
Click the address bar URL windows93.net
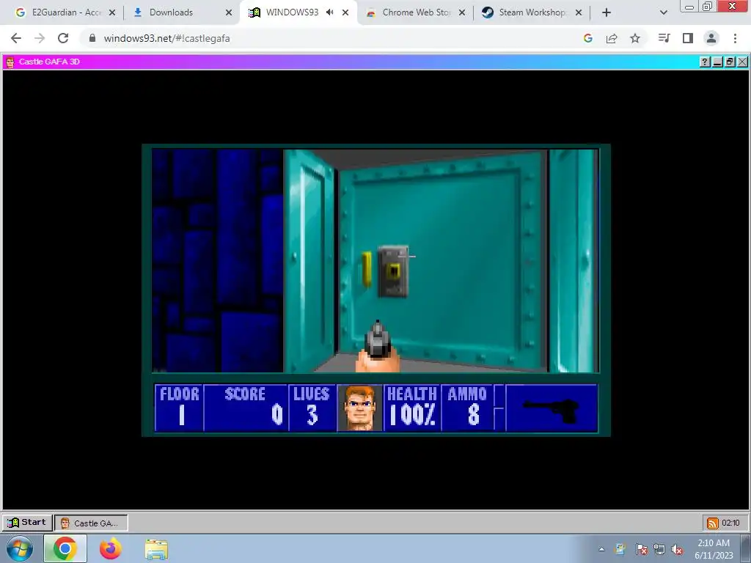tap(166, 38)
